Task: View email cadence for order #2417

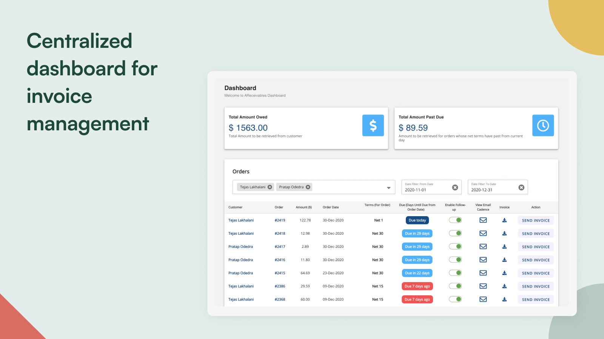Action: click(x=483, y=246)
